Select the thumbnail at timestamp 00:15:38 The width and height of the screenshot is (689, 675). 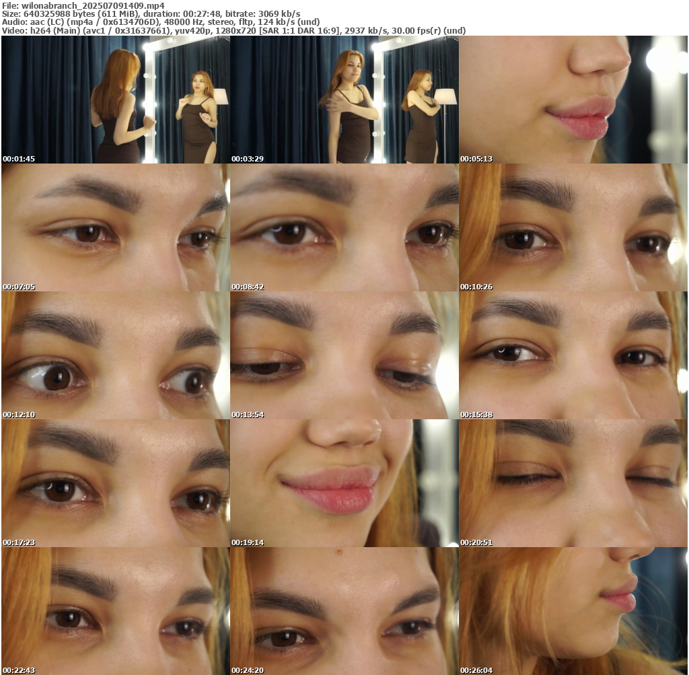tap(573, 355)
